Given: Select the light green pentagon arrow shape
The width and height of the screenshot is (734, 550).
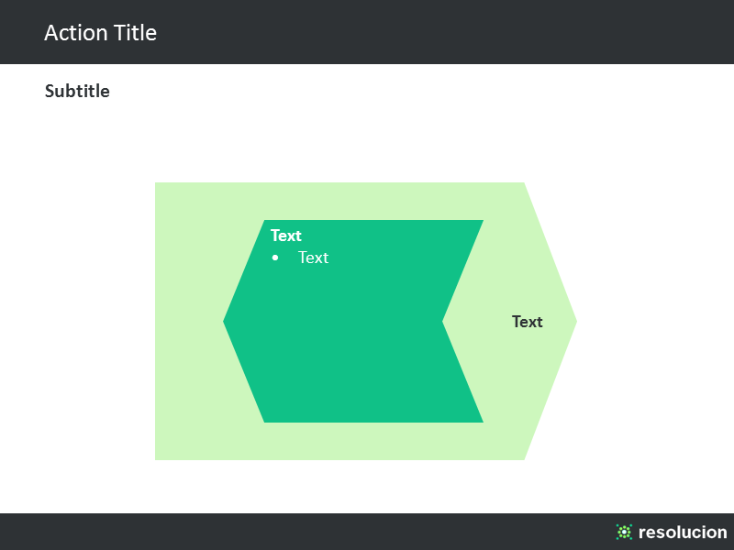Looking at the screenshot, I should pyautogui.click(x=365, y=322).
